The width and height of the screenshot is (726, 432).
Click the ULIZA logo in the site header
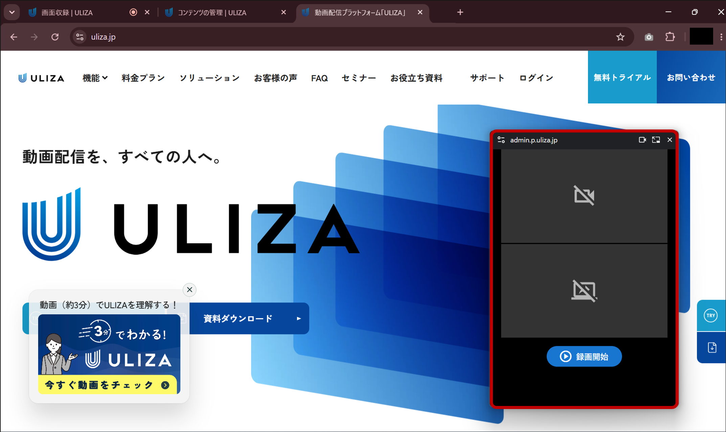(41, 78)
